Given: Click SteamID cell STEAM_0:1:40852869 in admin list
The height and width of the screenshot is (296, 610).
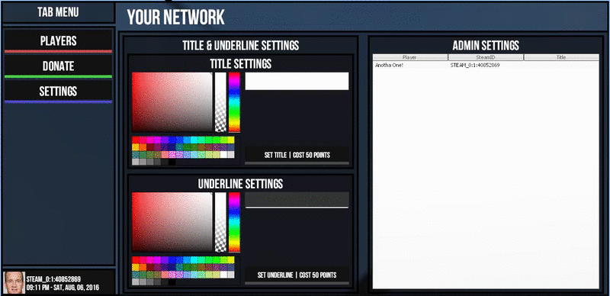Looking at the screenshot, I should coord(475,65).
